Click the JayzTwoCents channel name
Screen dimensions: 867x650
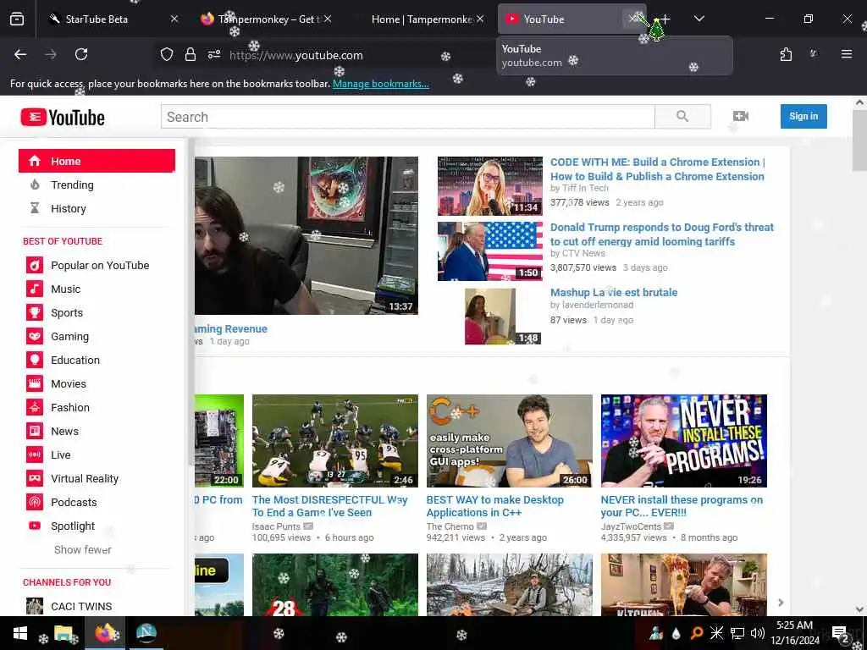tap(631, 526)
